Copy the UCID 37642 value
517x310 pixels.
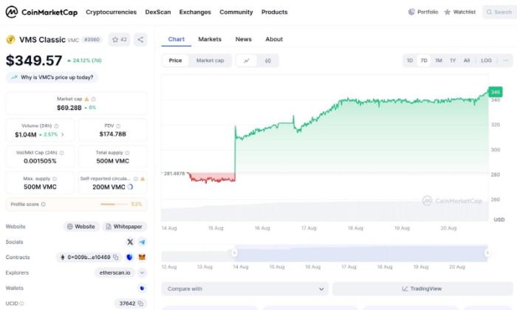click(140, 303)
